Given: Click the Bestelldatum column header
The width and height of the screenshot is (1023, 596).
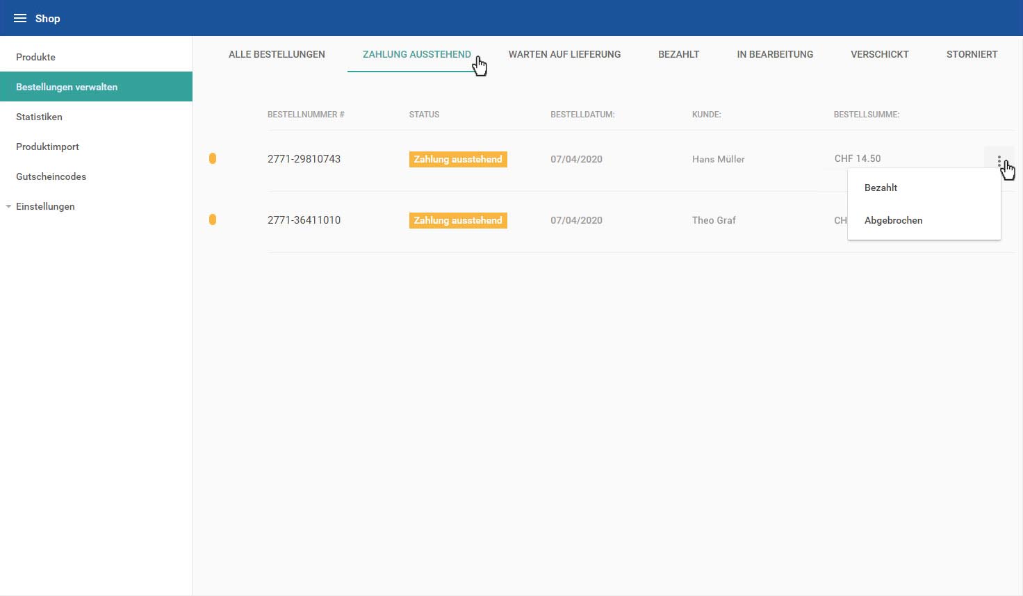Looking at the screenshot, I should [x=582, y=115].
